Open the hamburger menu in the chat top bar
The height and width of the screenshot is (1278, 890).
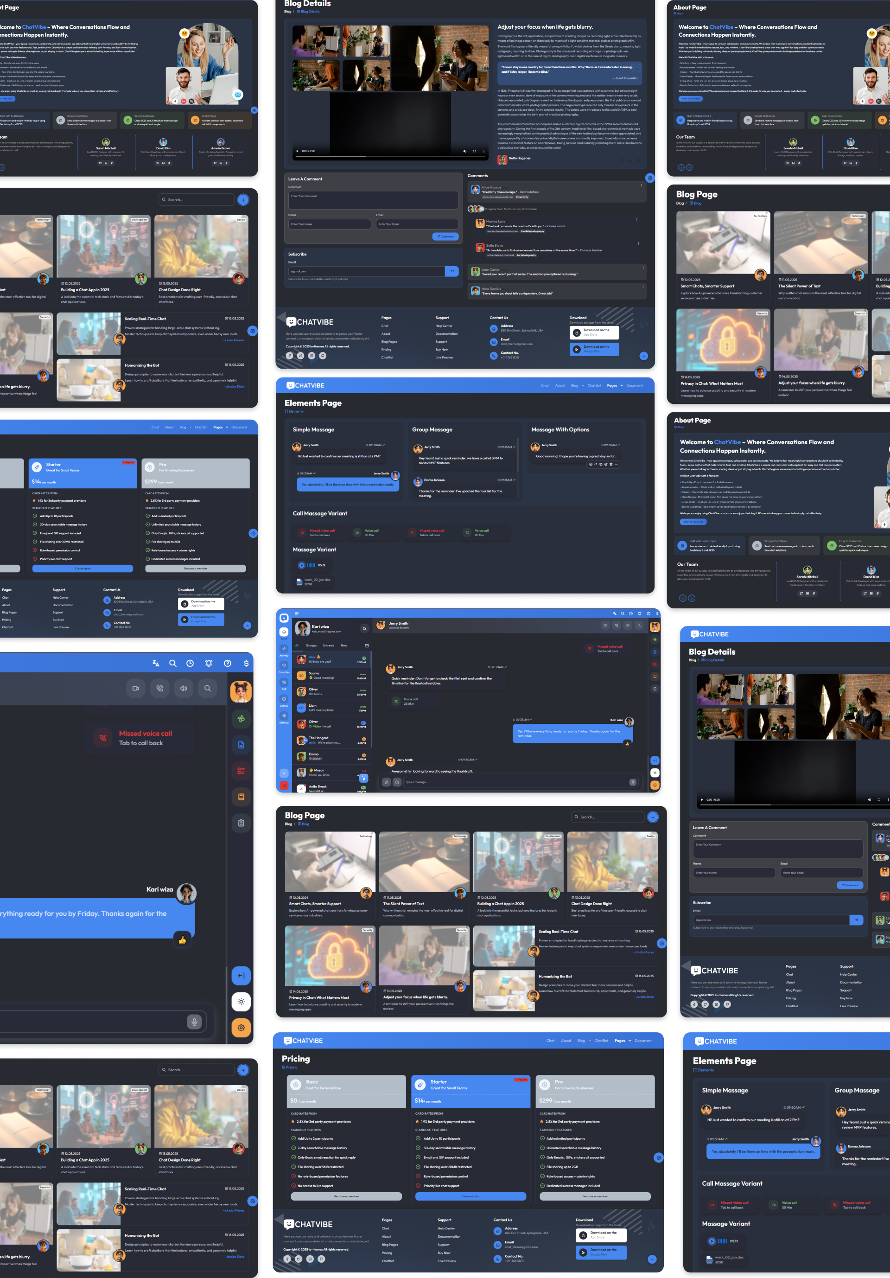(x=297, y=613)
